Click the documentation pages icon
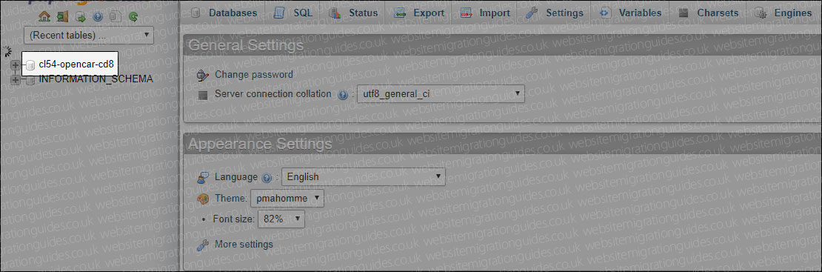Image resolution: width=822 pixels, height=272 pixels. (x=116, y=17)
